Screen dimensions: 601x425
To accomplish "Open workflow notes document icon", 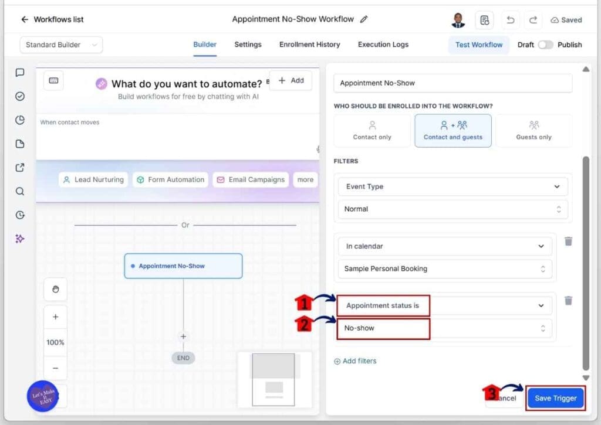I will click(484, 20).
